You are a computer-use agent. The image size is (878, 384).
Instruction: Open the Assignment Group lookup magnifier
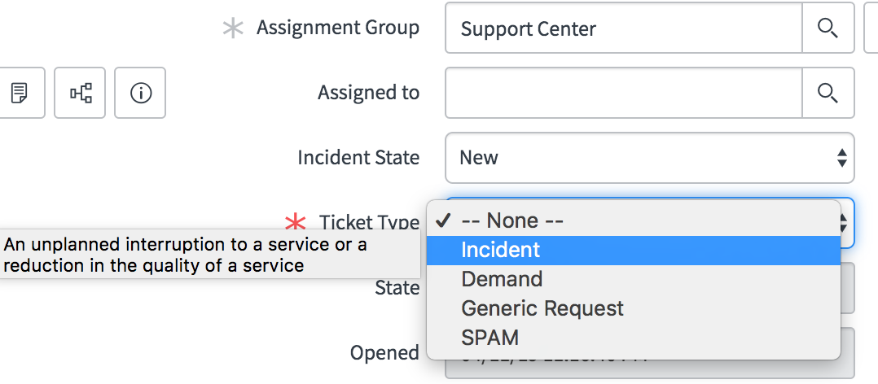click(828, 28)
